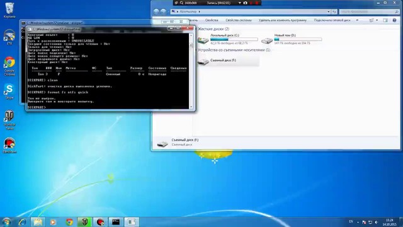
Task: Click the Explorer Forward navigation button
Action: 164,11
